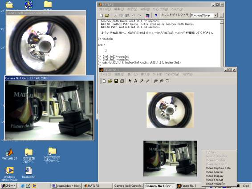Screen dimensions: 252x189
Task: Click the New Figure icon in Figure toolbar
Action: tap(104, 81)
